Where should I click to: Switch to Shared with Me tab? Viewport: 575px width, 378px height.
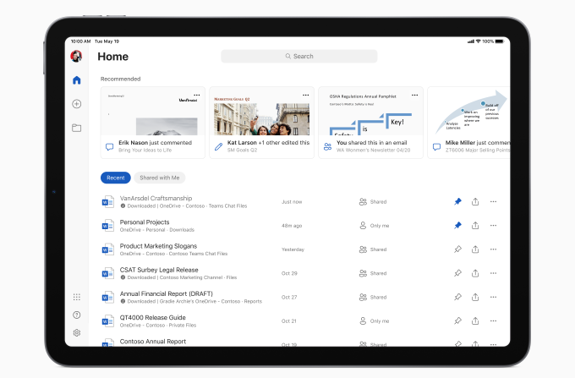click(x=160, y=178)
